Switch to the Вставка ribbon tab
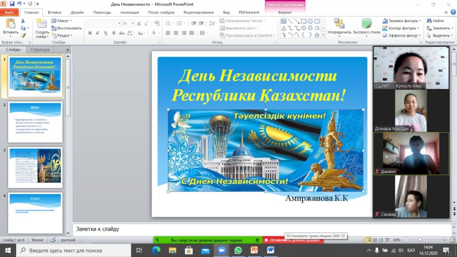The image size is (457, 257). tap(54, 12)
